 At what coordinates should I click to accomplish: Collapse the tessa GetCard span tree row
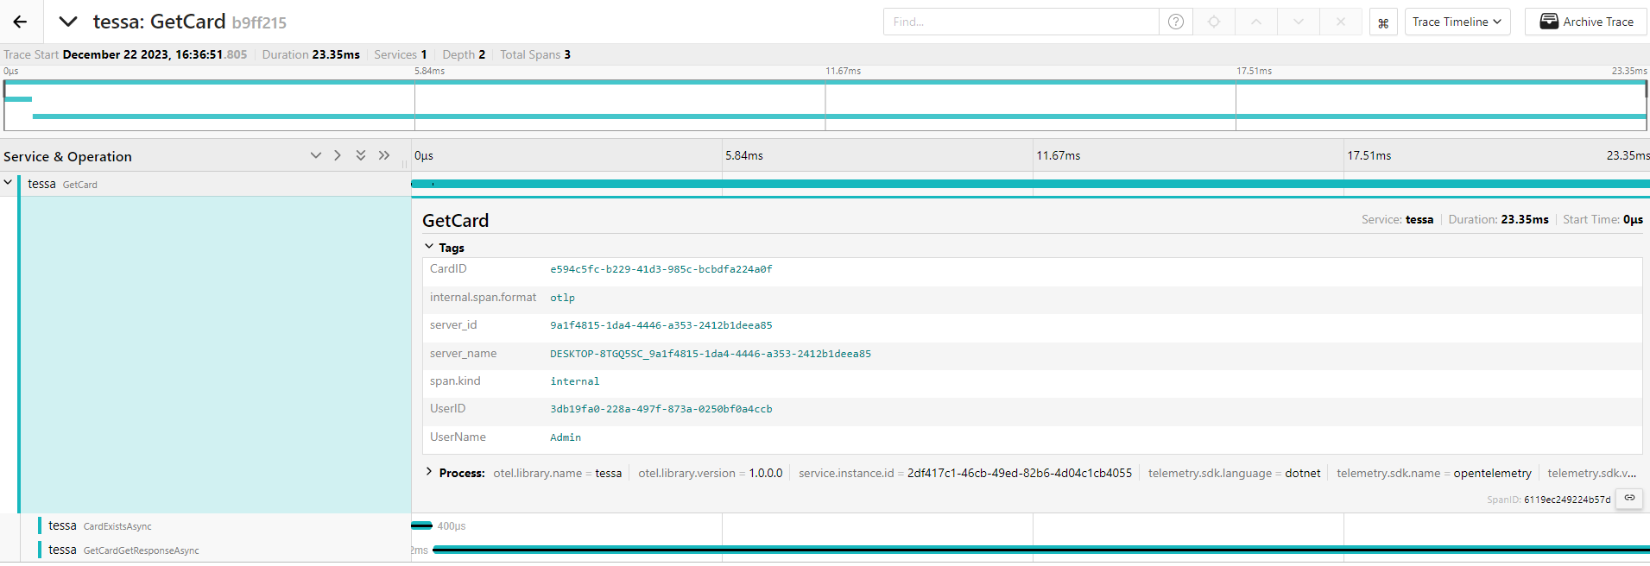point(8,183)
